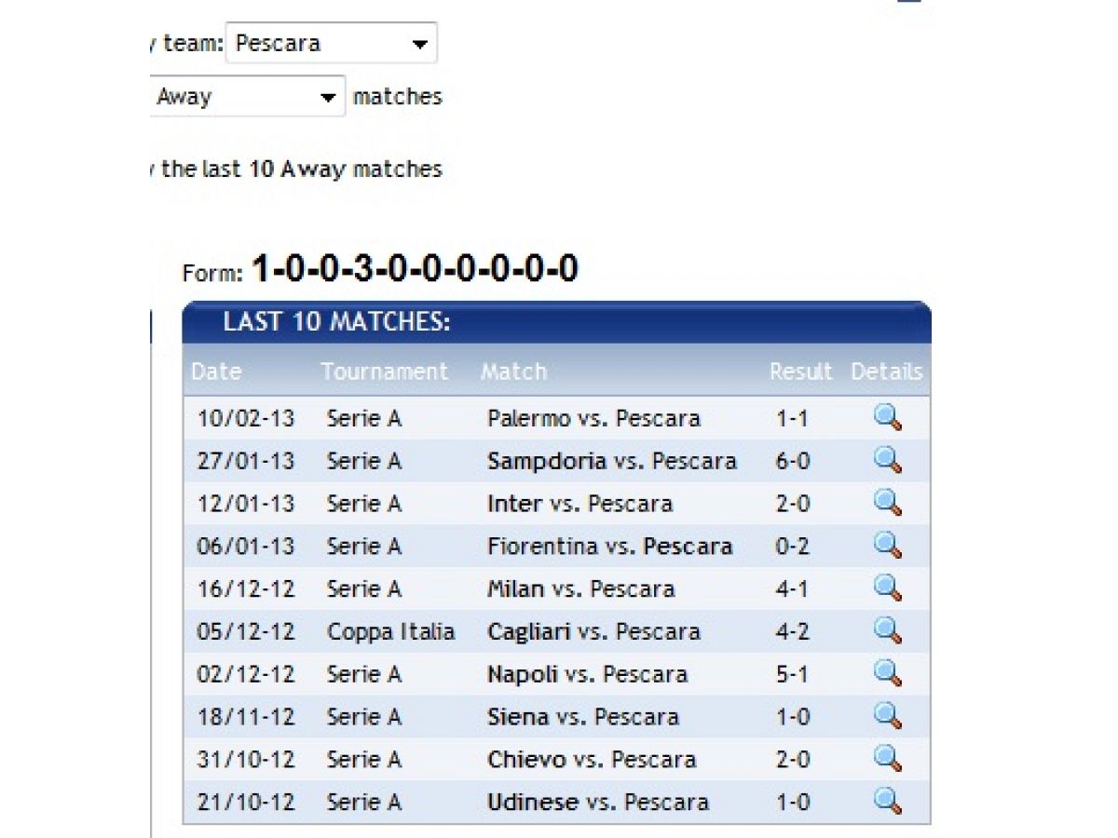Screen dimensions: 1118x838
Task: View details of Sampdoria vs. Pescara match
Action: [887, 460]
